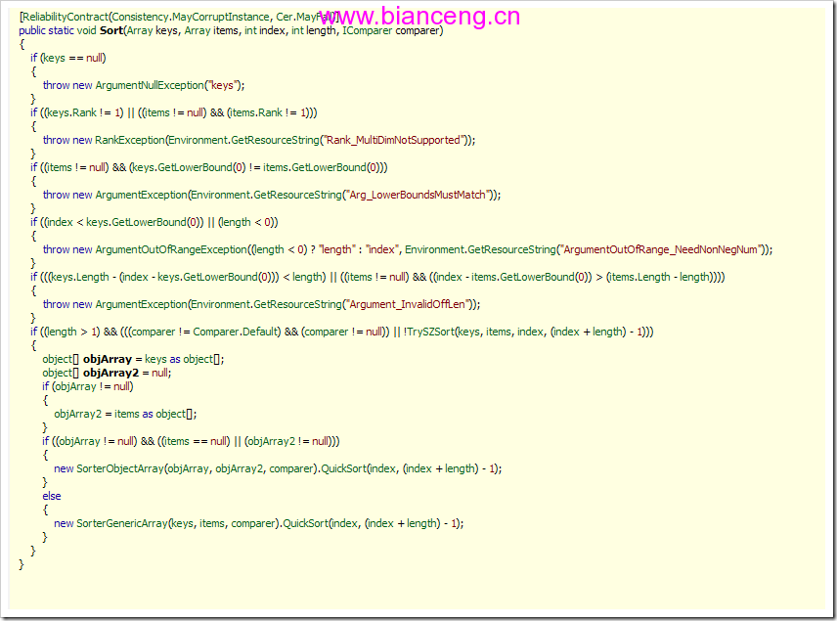837x621 pixels.
Task: Click keys.Length in the offset check
Action: (79, 277)
